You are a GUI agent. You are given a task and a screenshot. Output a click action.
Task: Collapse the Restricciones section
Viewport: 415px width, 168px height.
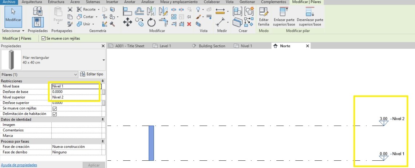point(102,81)
